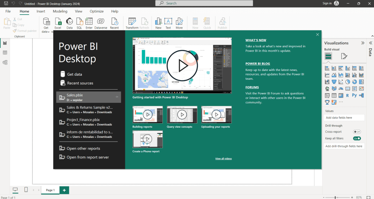Select the scatter chart visual
The image size is (374, 199).
click(x=341, y=82)
